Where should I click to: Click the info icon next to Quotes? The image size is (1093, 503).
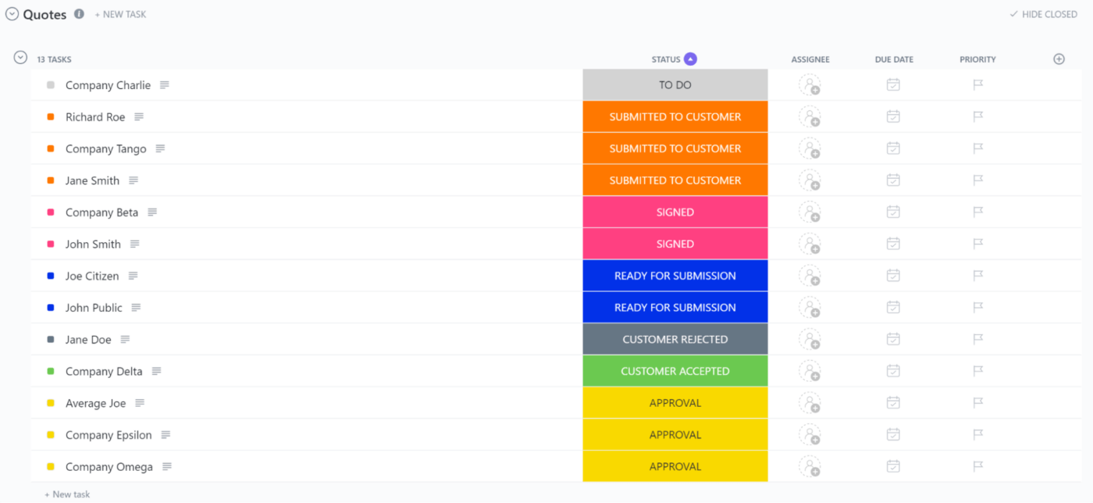(x=79, y=14)
